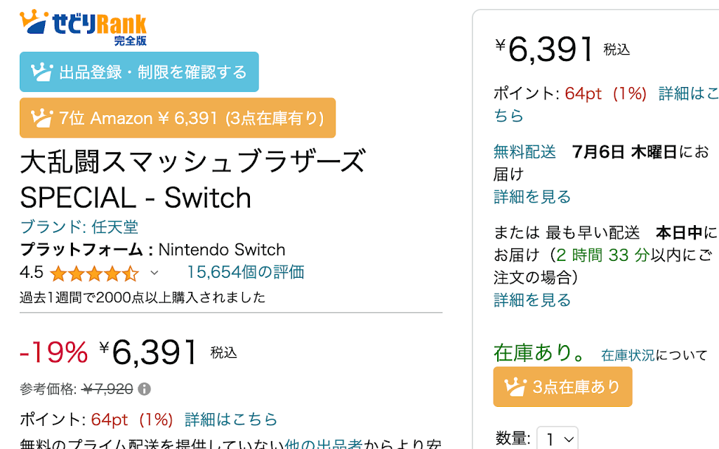719x449 pixels.
Task: Click the せどりRank logo
Action: pos(84,27)
